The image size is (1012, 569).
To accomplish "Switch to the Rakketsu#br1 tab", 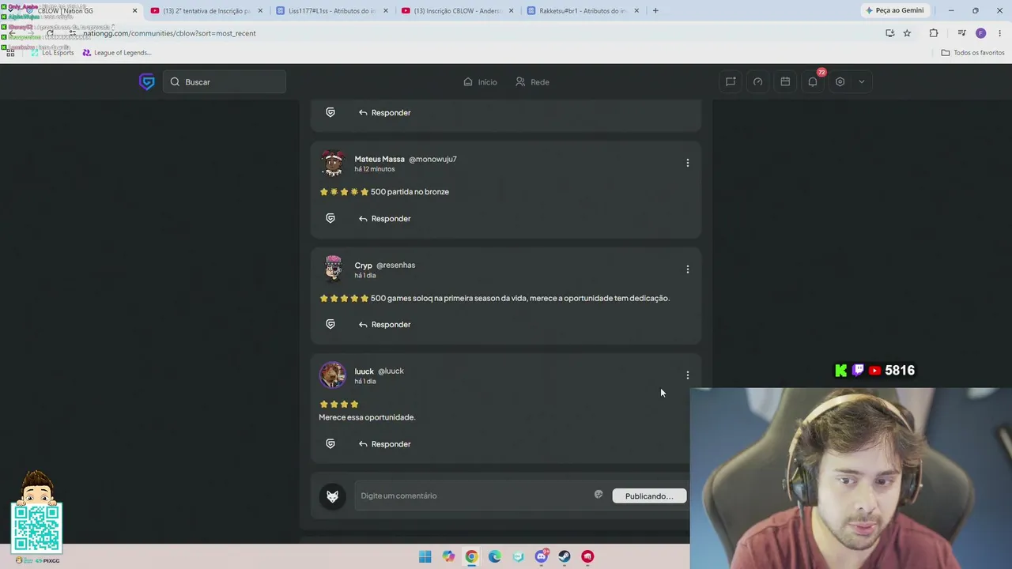I will point(583,11).
